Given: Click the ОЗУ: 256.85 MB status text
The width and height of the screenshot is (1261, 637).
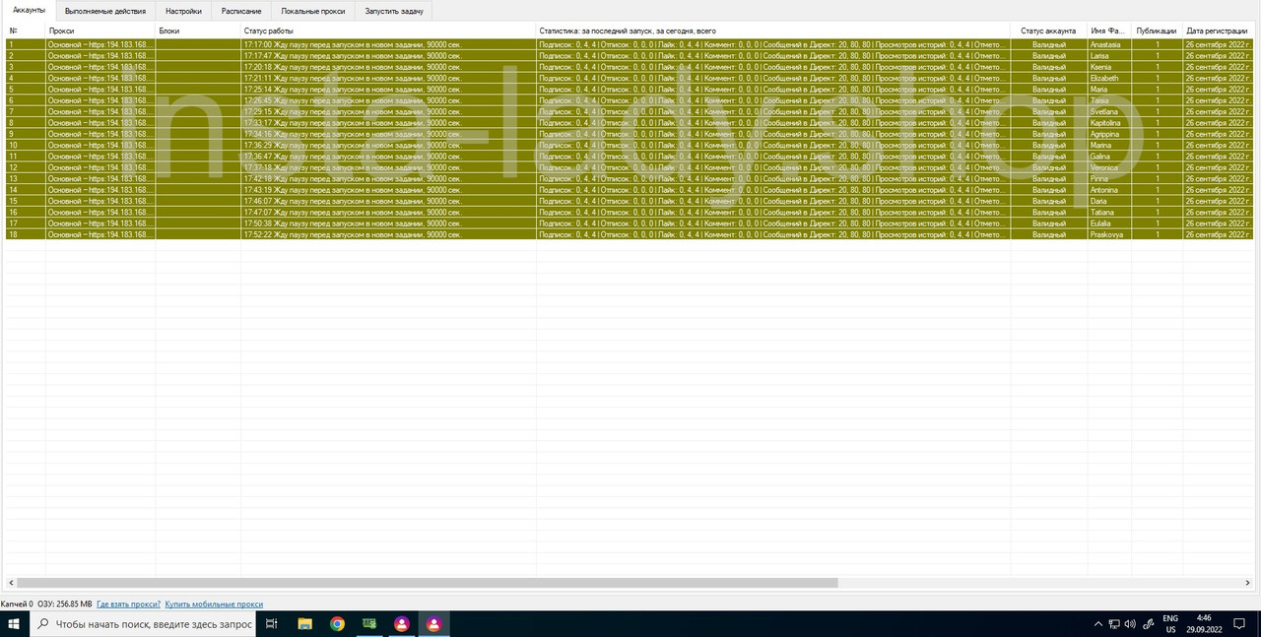Looking at the screenshot, I should (65, 604).
